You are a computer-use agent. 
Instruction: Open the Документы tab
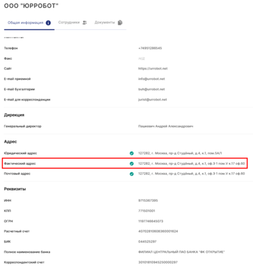click(108, 23)
